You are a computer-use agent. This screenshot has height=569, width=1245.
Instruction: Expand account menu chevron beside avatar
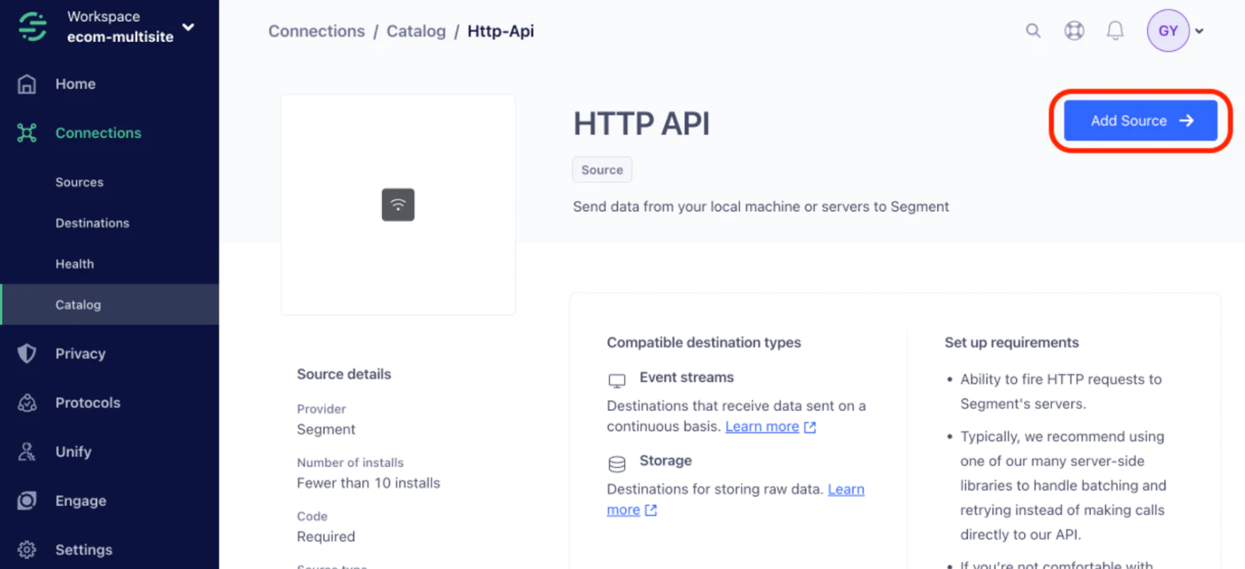(1199, 32)
